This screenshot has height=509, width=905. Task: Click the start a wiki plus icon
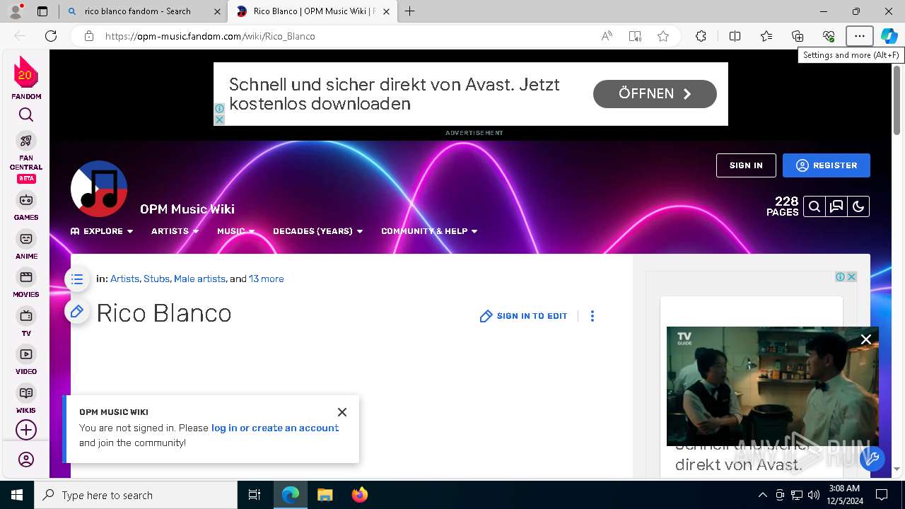(26, 430)
